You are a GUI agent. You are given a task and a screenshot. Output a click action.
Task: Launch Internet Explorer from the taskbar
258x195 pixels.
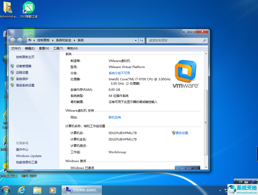pyautogui.click(x=22, y=190)
